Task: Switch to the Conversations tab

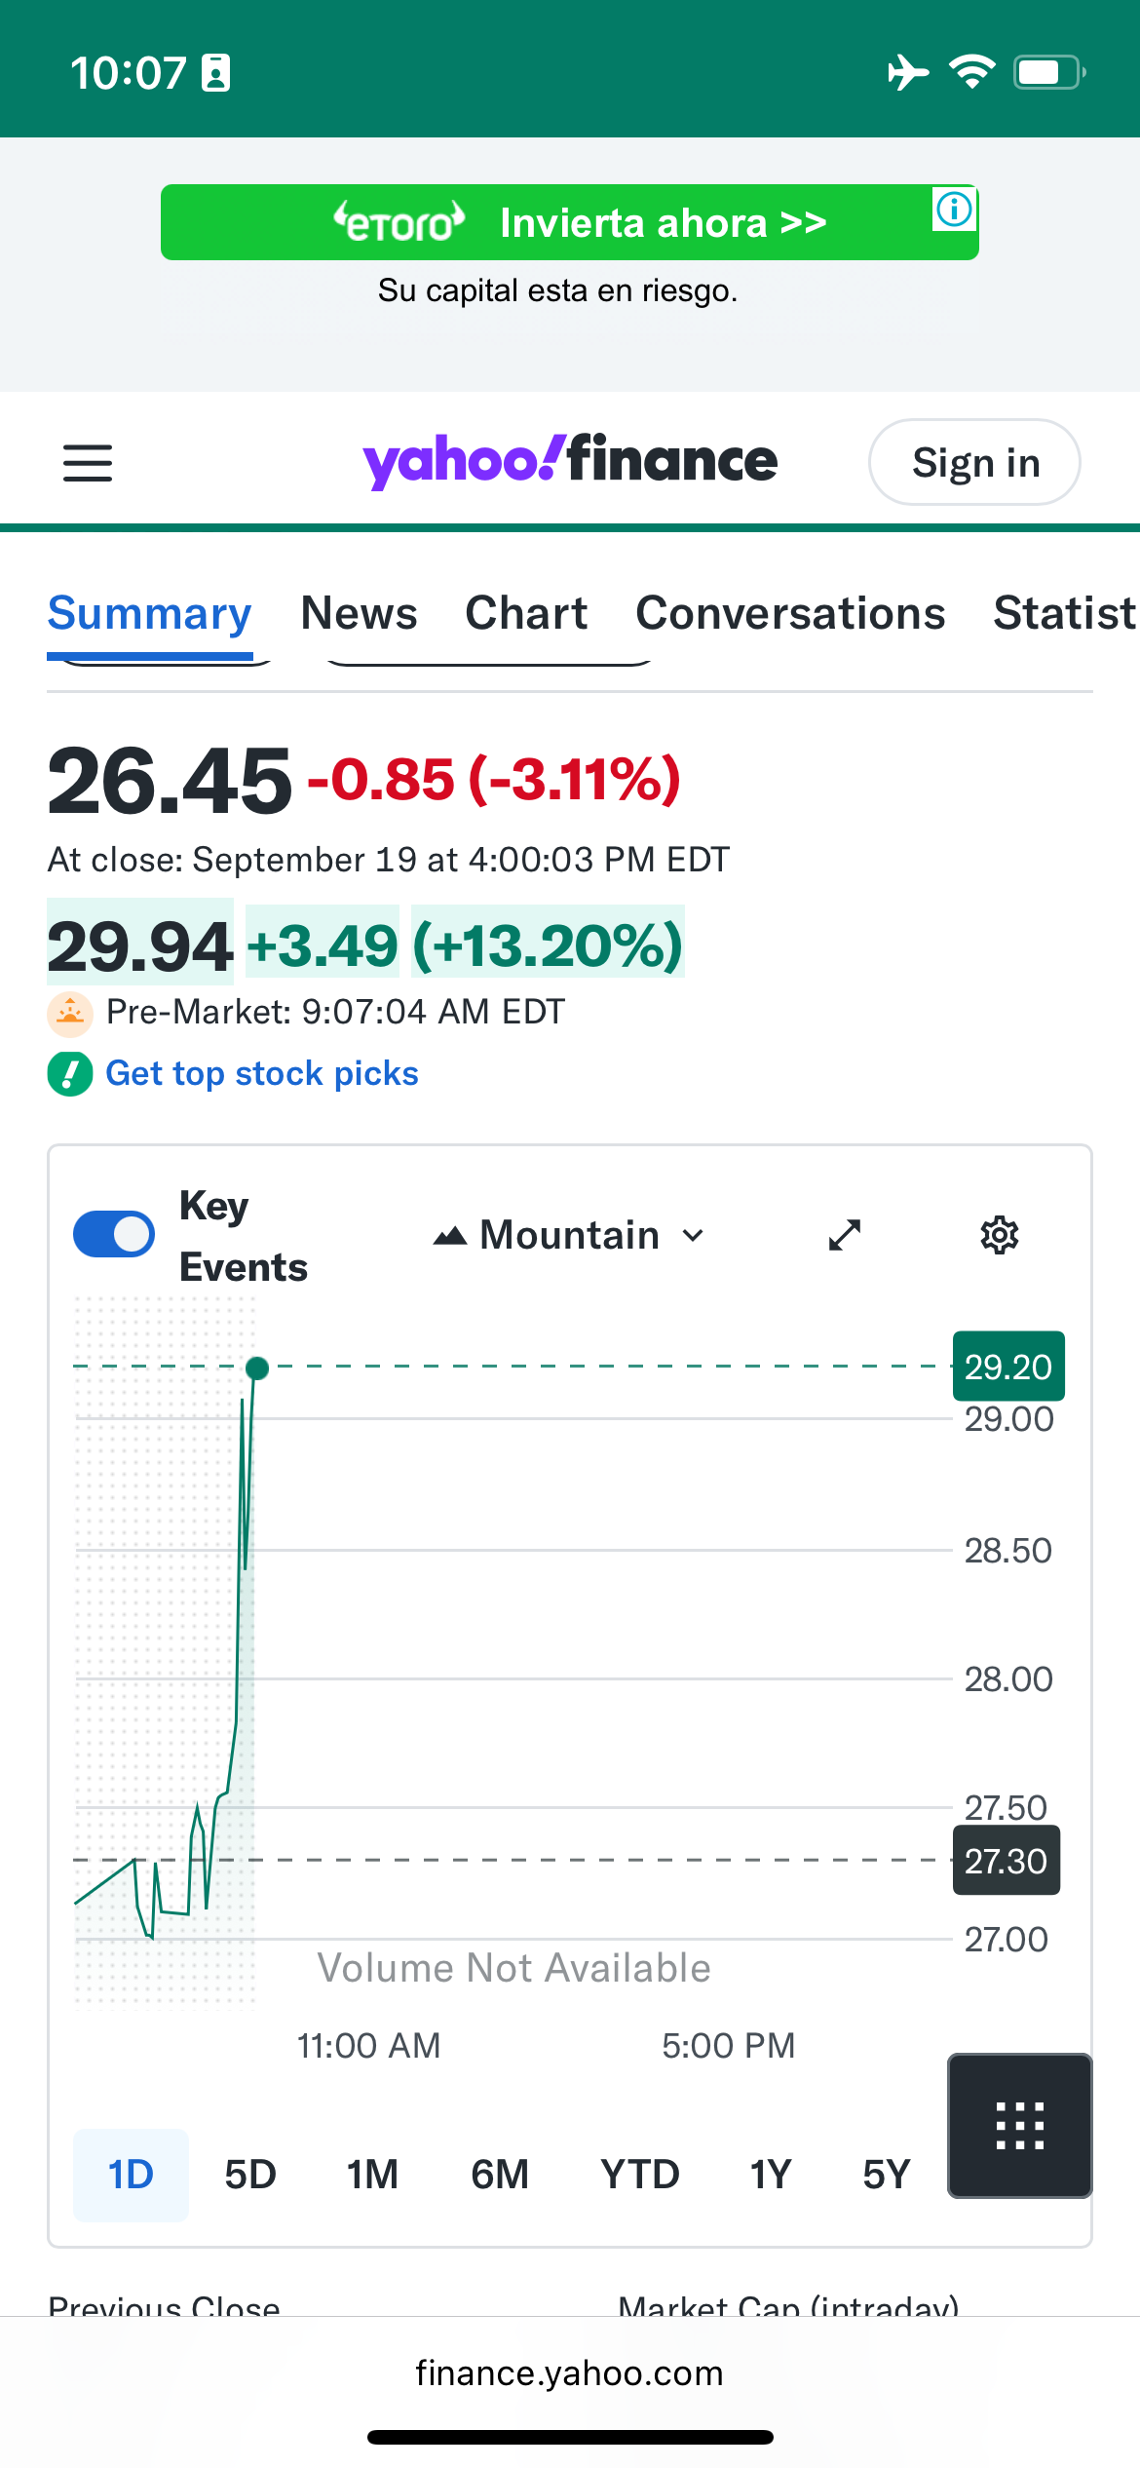Action: [790, 613]
